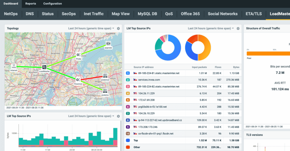Open Topology widget settings gear

tap(118, 28)
